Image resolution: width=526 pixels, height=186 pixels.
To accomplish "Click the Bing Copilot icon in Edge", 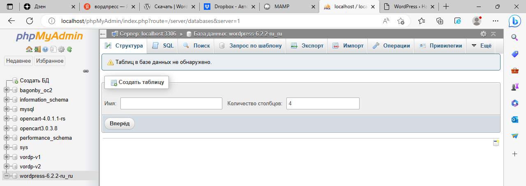I will 514,21.
